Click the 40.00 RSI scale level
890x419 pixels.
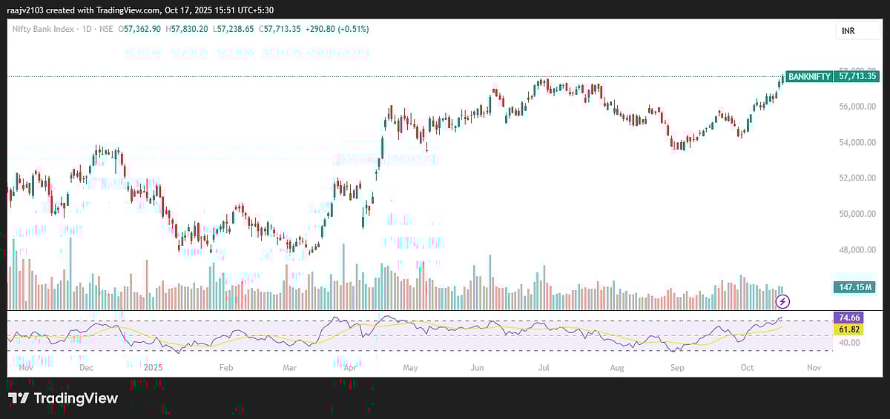pos(850,343)
